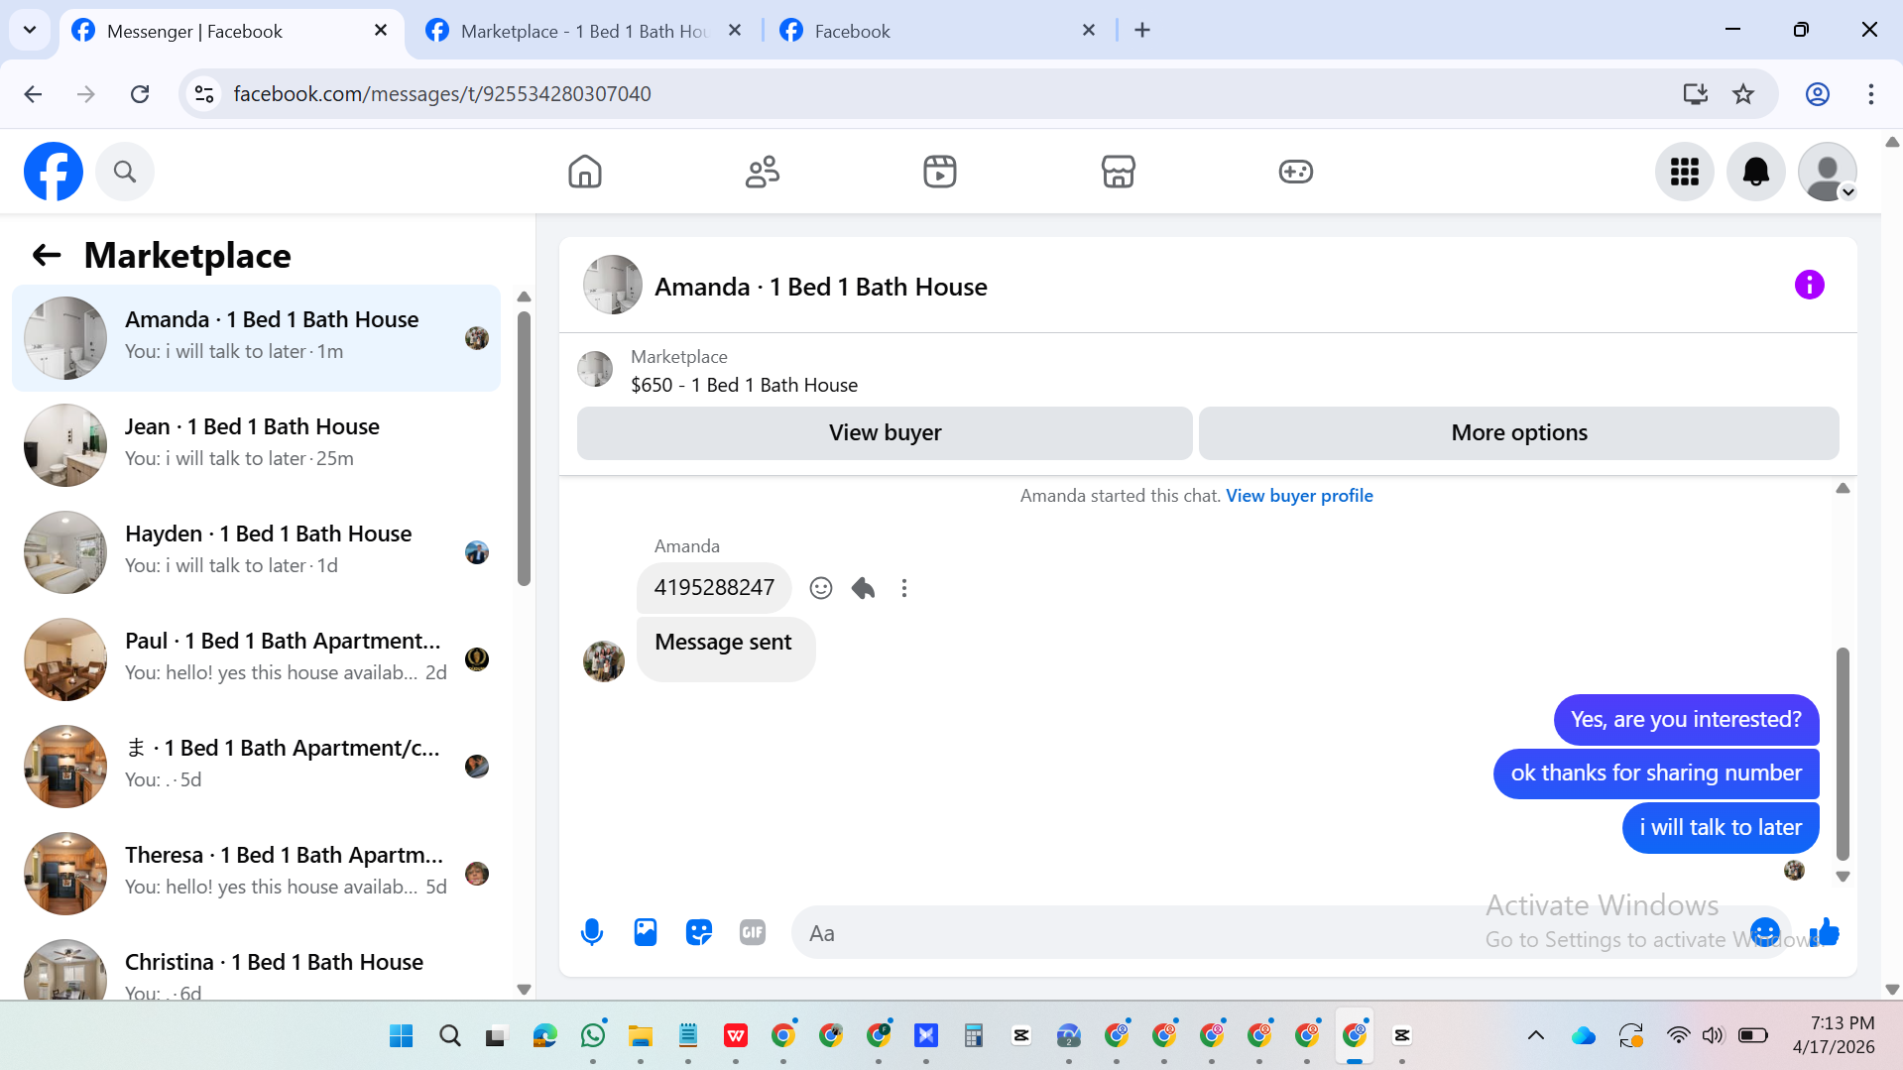Open WhatsApp from the taskbar
Image resolution: width=1903 pixels, height=1070 pixels.
pyautogui.click(x=593, y=1036)
